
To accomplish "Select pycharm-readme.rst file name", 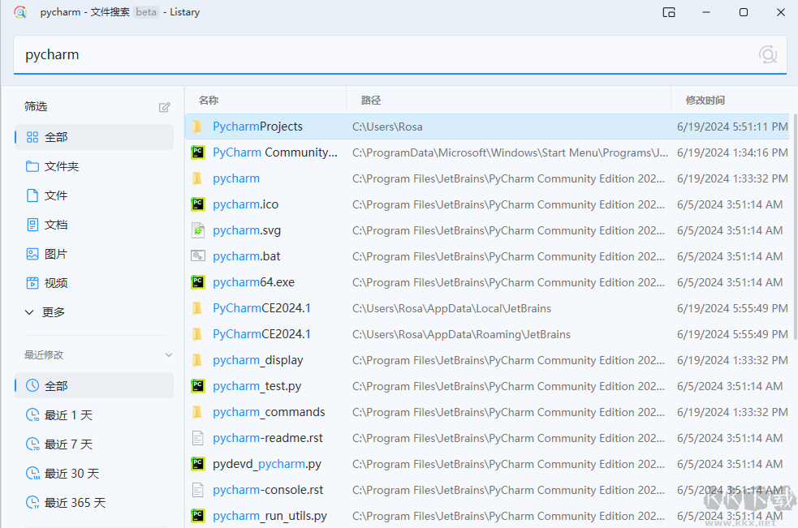I will pos(268,437).
